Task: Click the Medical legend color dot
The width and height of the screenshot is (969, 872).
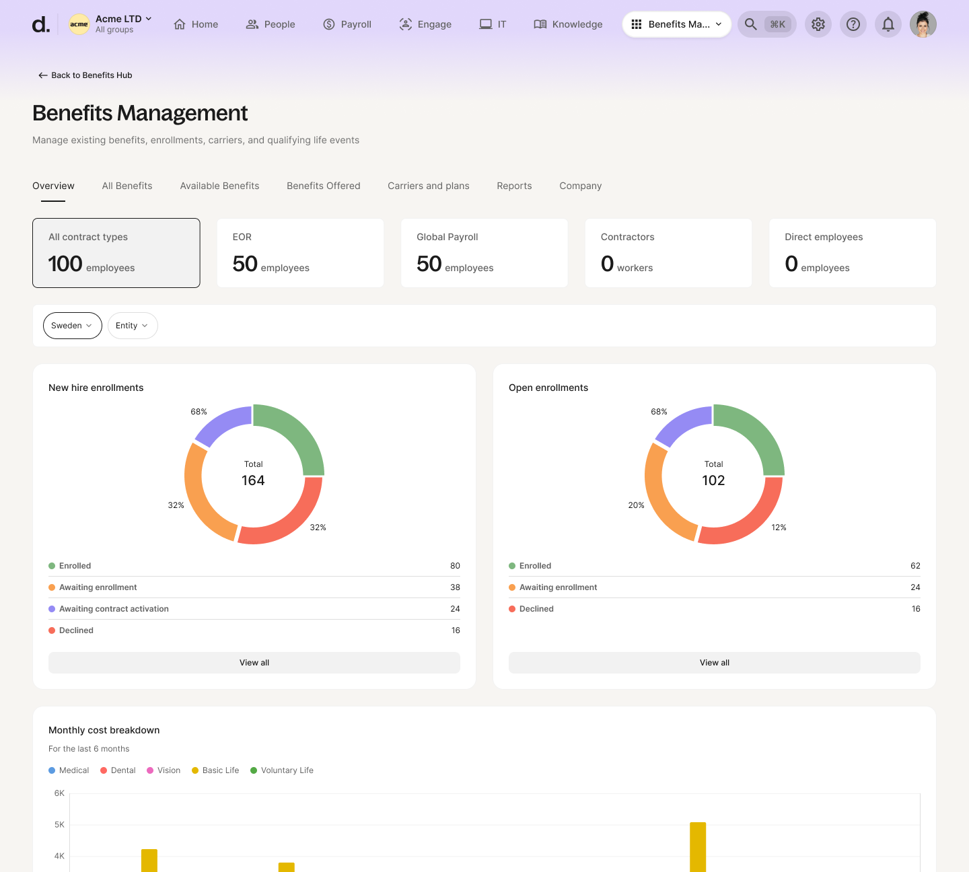Action: point(52,770)
